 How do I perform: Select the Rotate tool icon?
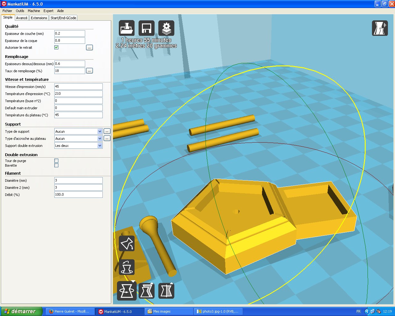tap(127, 291)
